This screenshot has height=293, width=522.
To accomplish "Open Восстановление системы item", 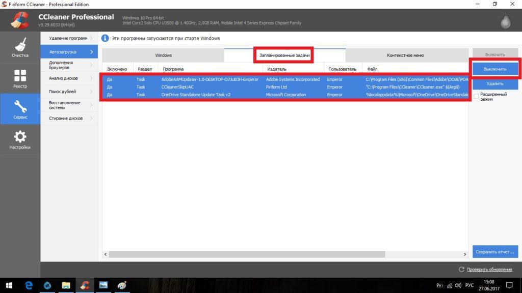I will tap(69, 105).
